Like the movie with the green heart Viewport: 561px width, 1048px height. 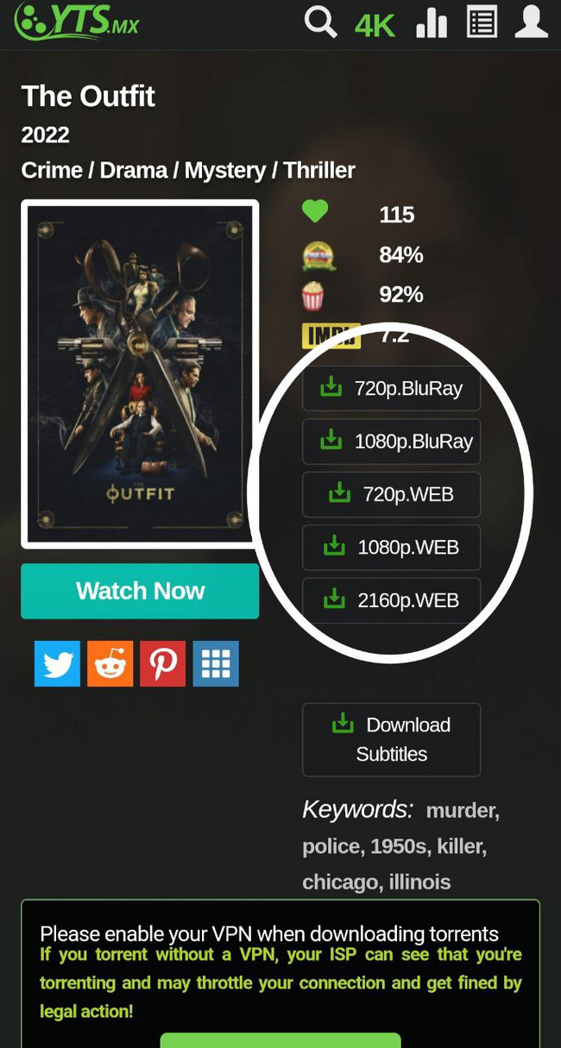coord(315,211)
